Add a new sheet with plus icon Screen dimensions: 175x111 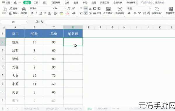[118, 108]
